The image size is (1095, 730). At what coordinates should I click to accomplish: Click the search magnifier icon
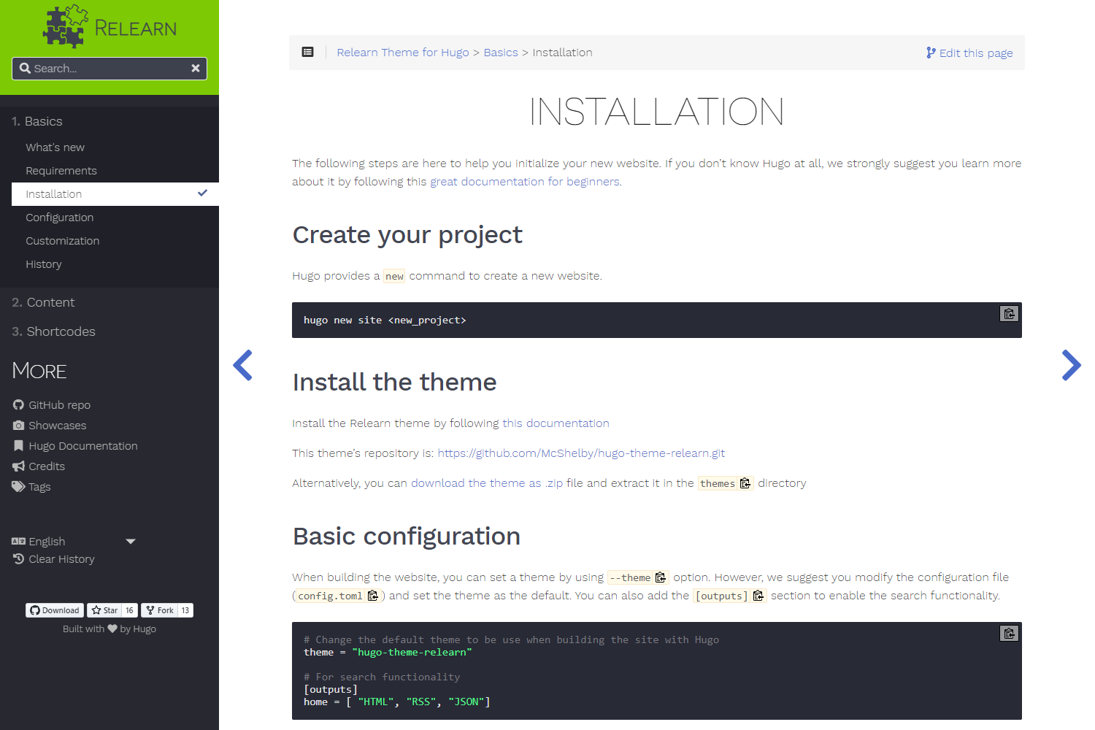[x=25, y=68]
